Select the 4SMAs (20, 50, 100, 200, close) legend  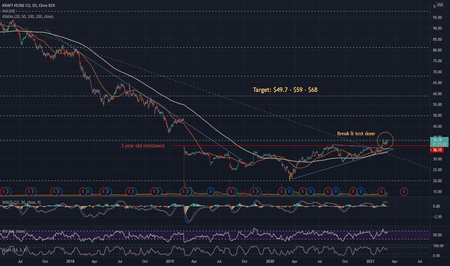tap(28, 16)
